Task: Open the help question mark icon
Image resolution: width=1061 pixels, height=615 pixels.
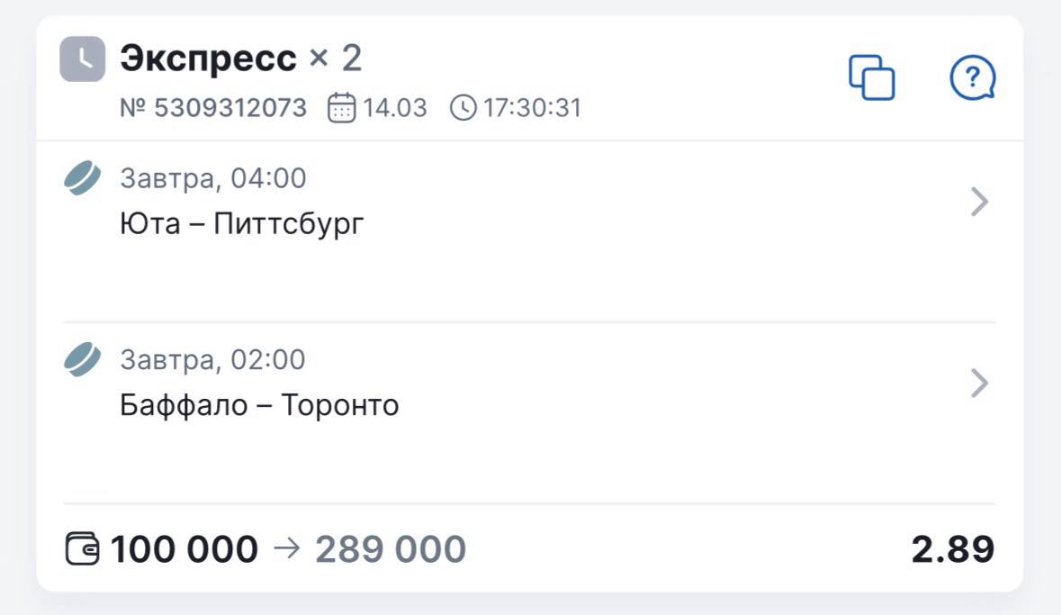Action: (973, 77)
